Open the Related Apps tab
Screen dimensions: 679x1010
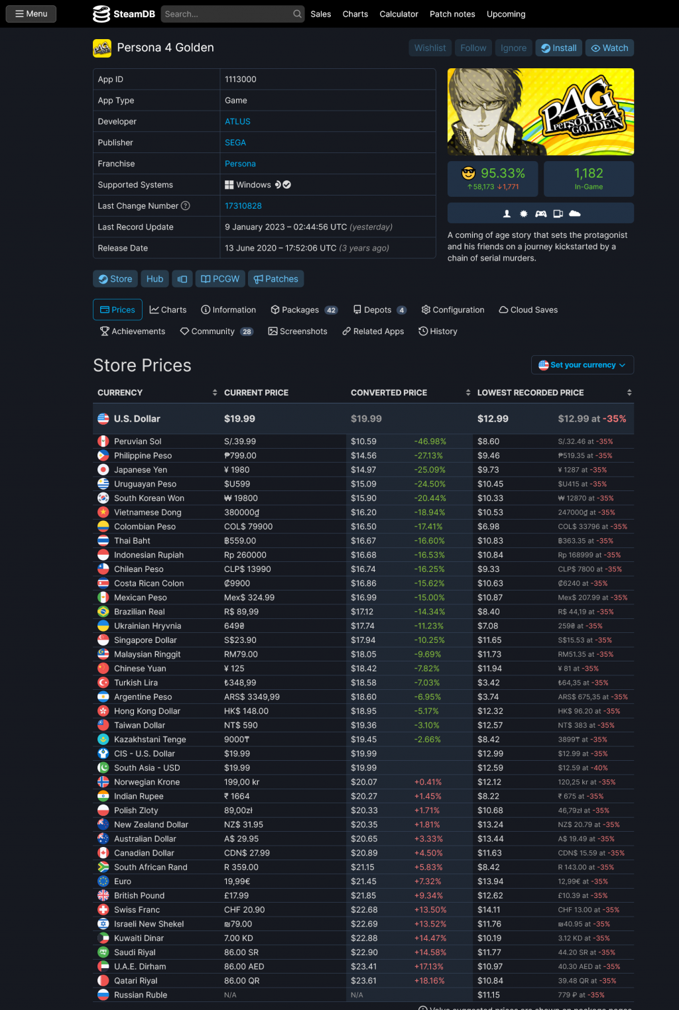(x=373, y=331)
